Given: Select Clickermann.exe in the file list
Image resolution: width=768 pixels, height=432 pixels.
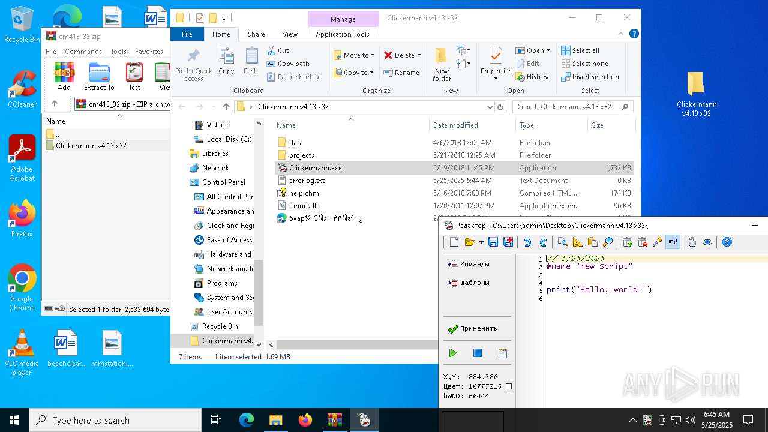Looking at the screenshot, I should 454,168.
